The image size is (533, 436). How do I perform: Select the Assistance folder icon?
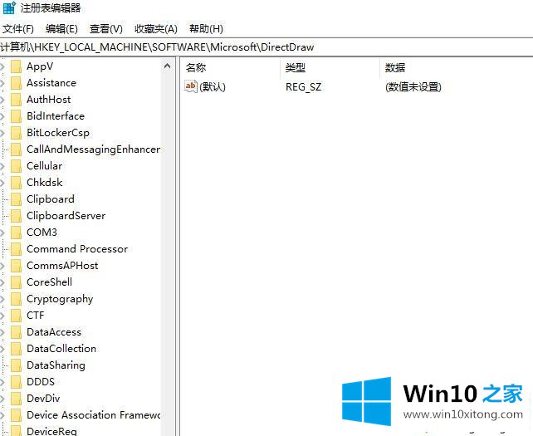tap(16, 83)
